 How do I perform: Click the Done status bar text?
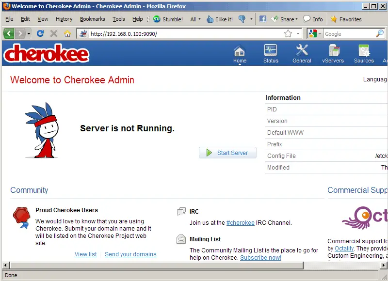click(11, 275)
